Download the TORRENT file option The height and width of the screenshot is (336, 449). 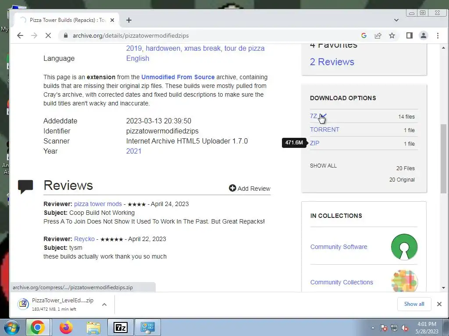click(324, 129)
